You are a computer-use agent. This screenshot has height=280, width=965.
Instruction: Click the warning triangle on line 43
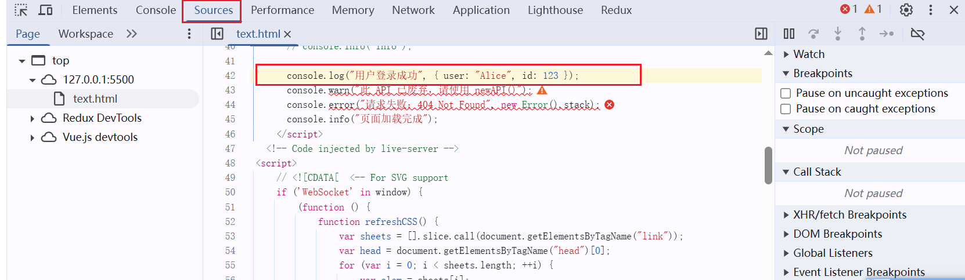coord(542,90)
